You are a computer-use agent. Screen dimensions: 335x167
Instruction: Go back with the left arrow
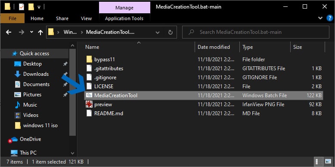9,32
